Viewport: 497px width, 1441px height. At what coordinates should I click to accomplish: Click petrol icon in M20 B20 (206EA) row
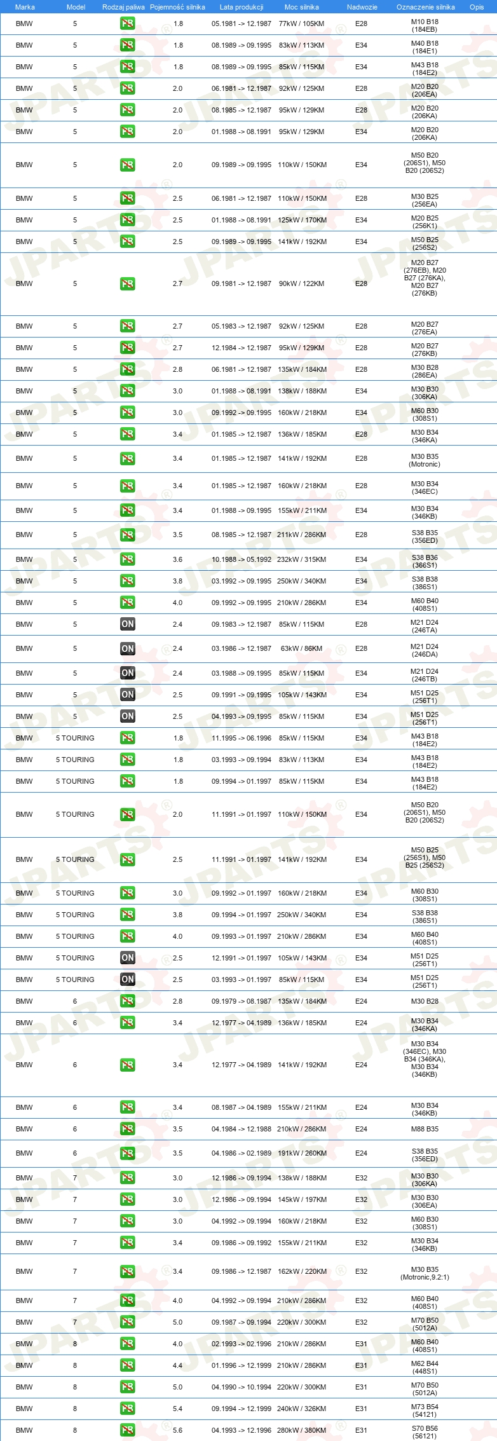click(127, 88)
